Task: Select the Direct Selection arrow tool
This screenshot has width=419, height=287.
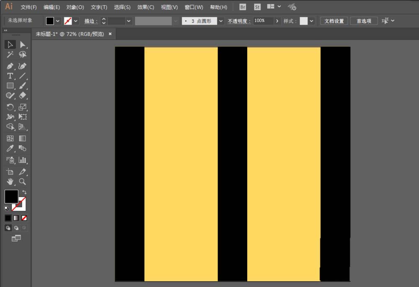Action: coord(23,44)
